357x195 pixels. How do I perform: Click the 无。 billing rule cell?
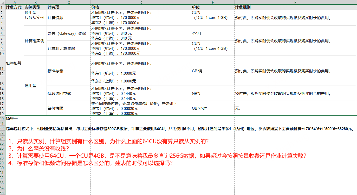point(295,108)
